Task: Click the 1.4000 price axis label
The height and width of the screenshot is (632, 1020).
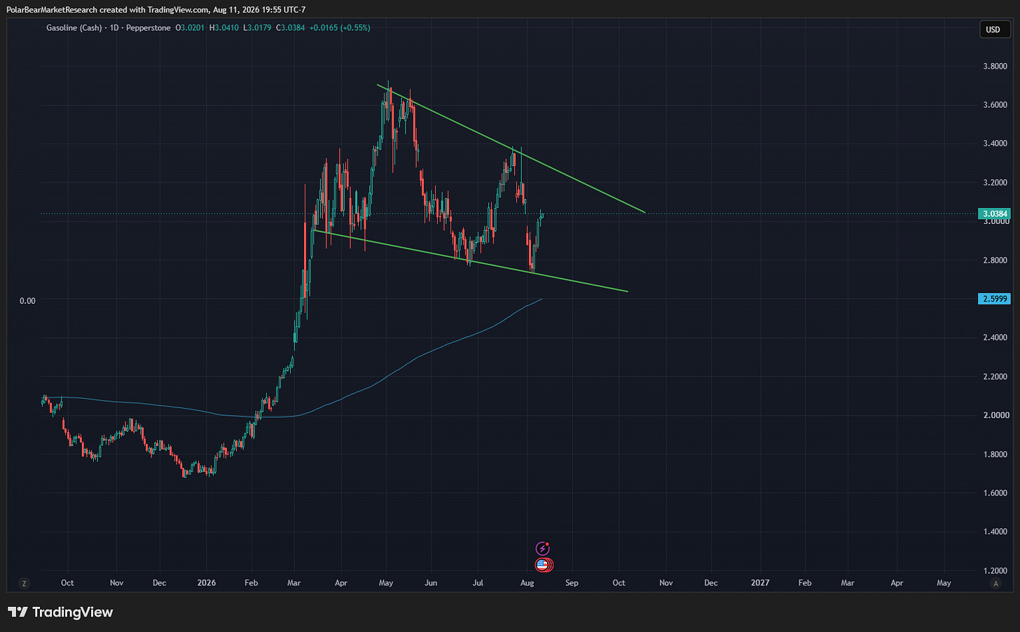Action: pos(995,532)
